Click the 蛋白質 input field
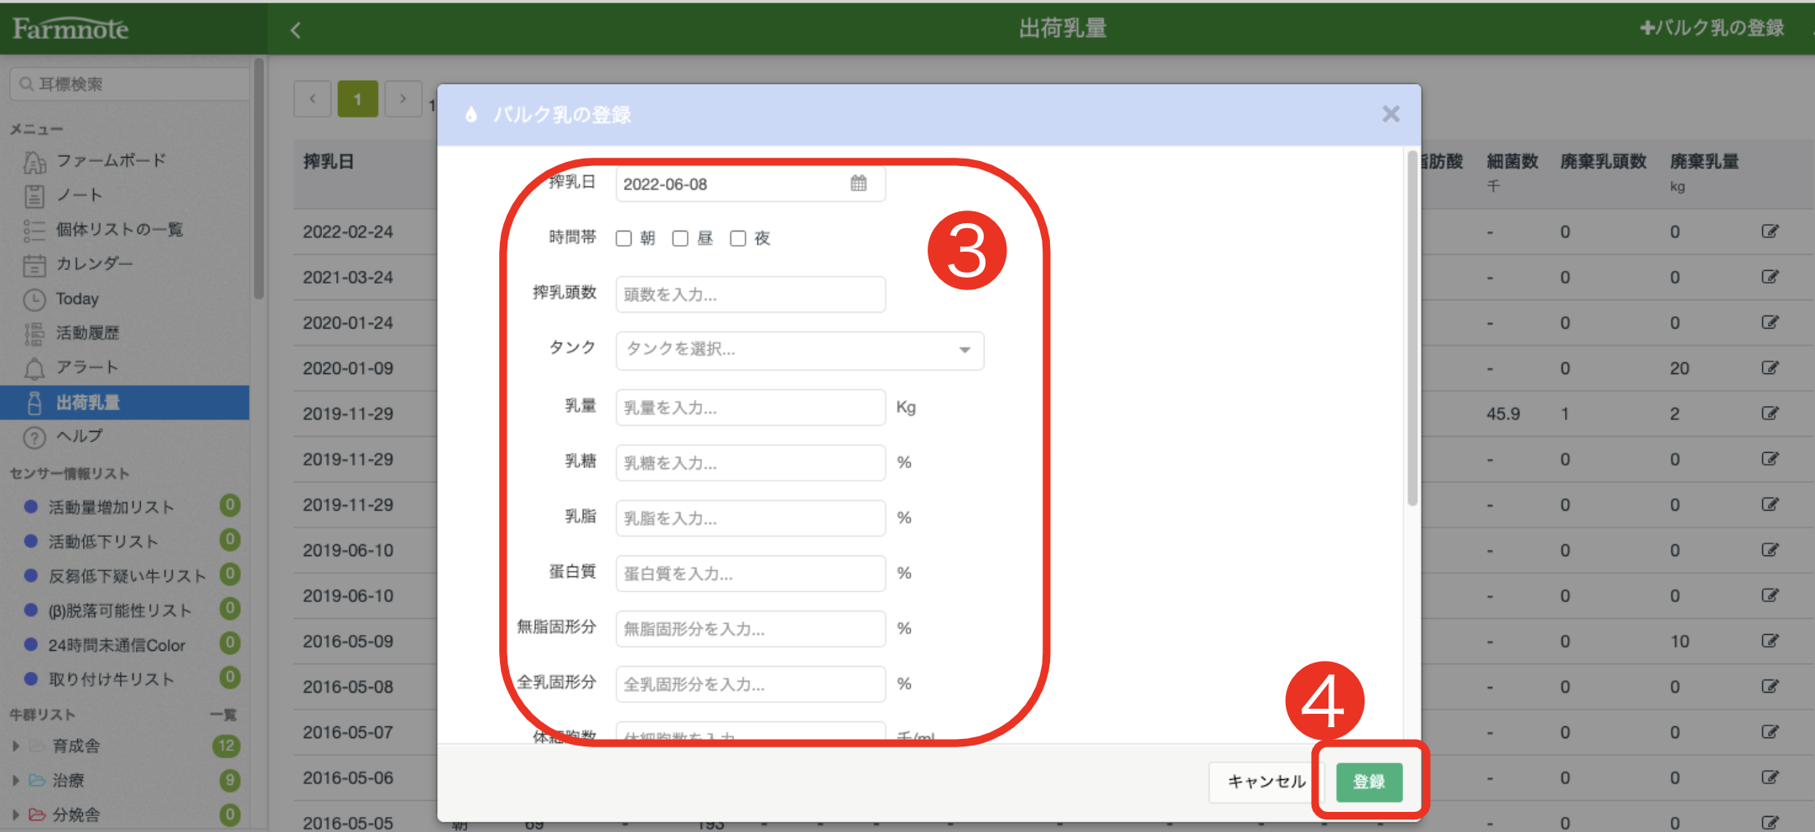Viewport: 1815px width, 832px height. pos(751,574)
